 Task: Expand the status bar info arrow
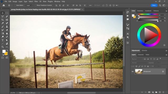click(x=39, y=93)
